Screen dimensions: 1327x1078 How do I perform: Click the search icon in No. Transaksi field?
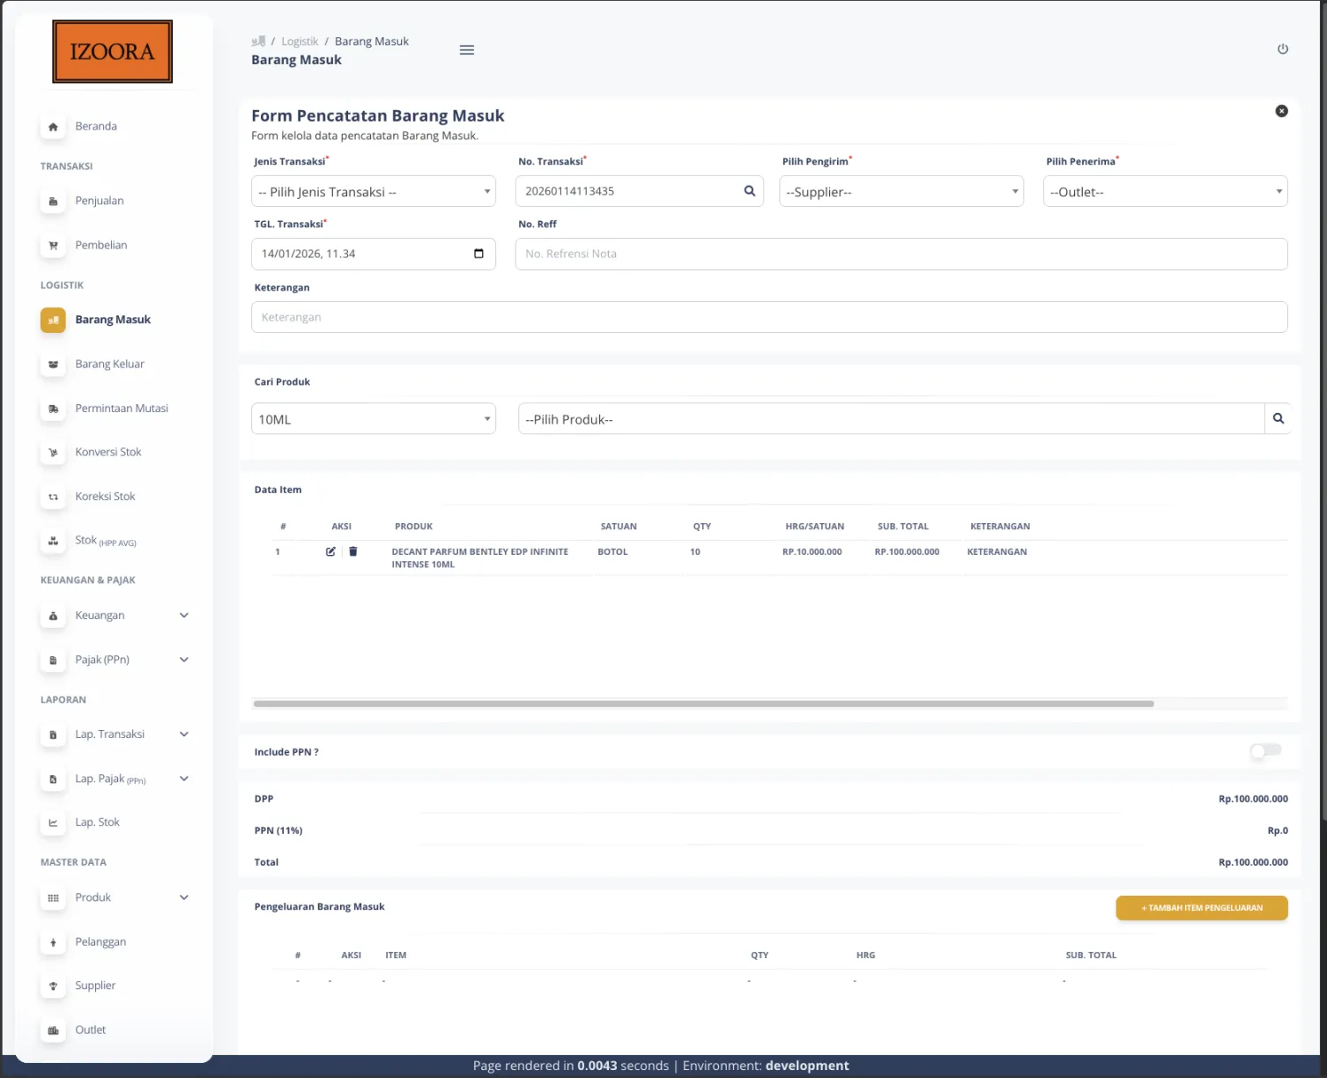point(749,191)
